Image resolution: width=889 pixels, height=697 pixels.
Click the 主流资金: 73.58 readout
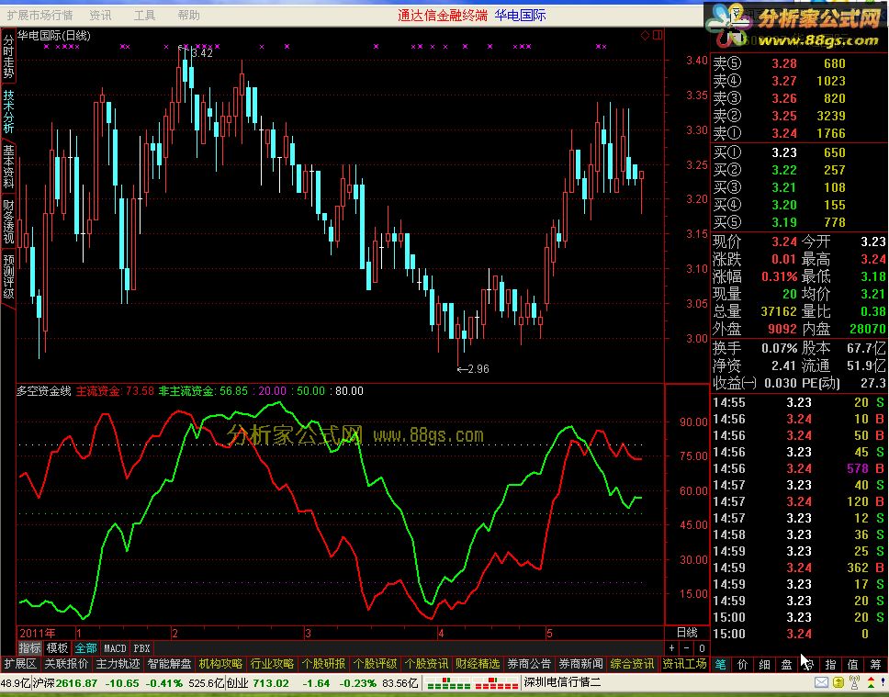pyautogui.click(x=115, y=391)
